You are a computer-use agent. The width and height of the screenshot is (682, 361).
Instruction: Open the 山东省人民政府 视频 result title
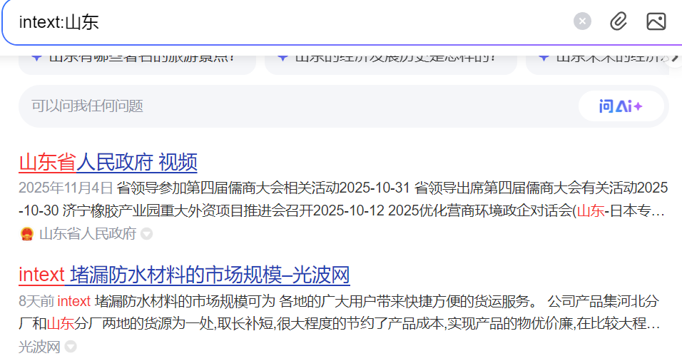coord(108,162)
